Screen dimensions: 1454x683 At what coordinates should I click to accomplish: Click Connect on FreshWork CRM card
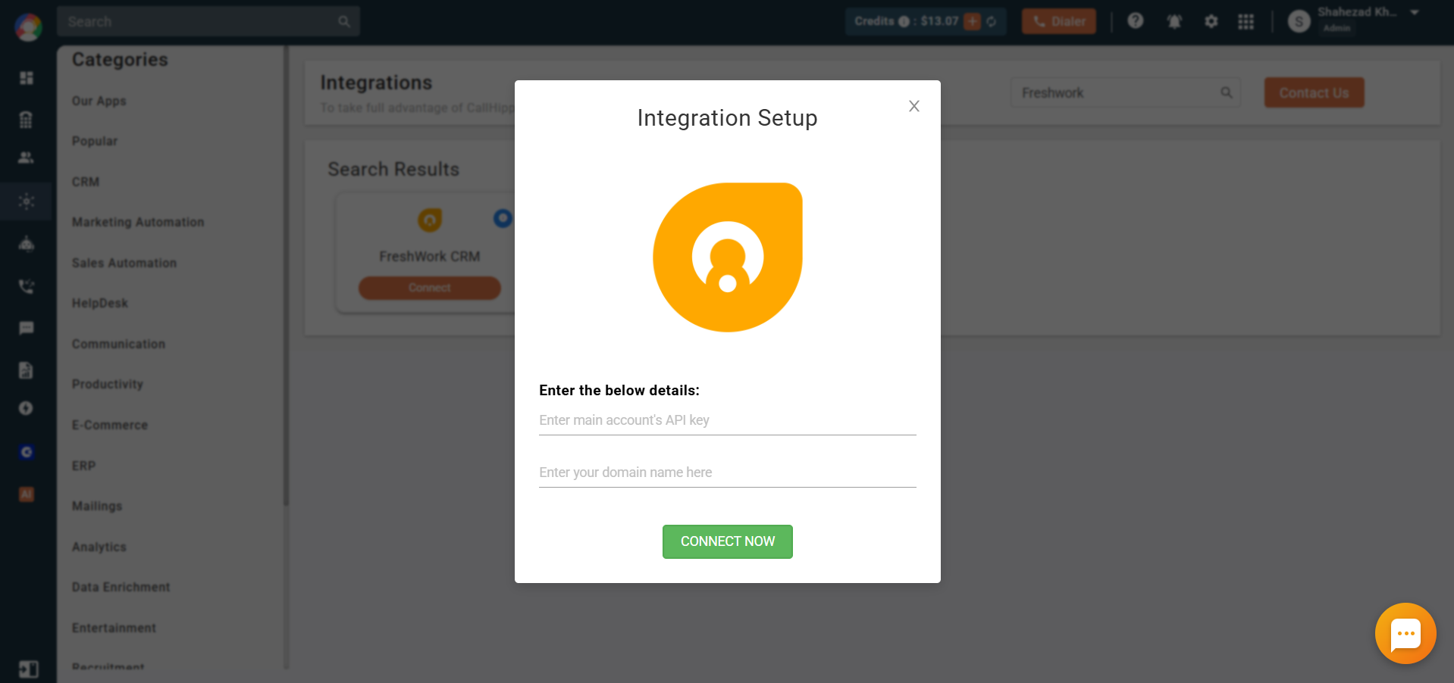click(x=430, y=288)
